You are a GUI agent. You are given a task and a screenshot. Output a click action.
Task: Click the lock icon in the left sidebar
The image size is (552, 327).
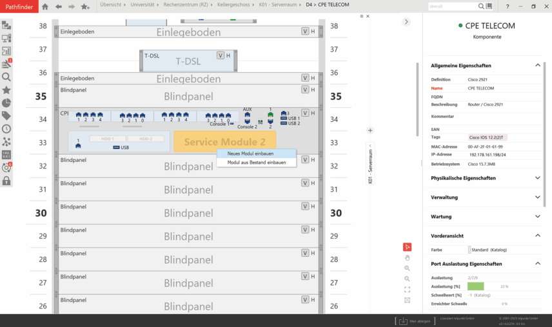click(6, 181)
